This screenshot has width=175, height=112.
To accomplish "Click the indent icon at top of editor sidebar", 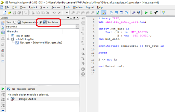I will point(83,18).
